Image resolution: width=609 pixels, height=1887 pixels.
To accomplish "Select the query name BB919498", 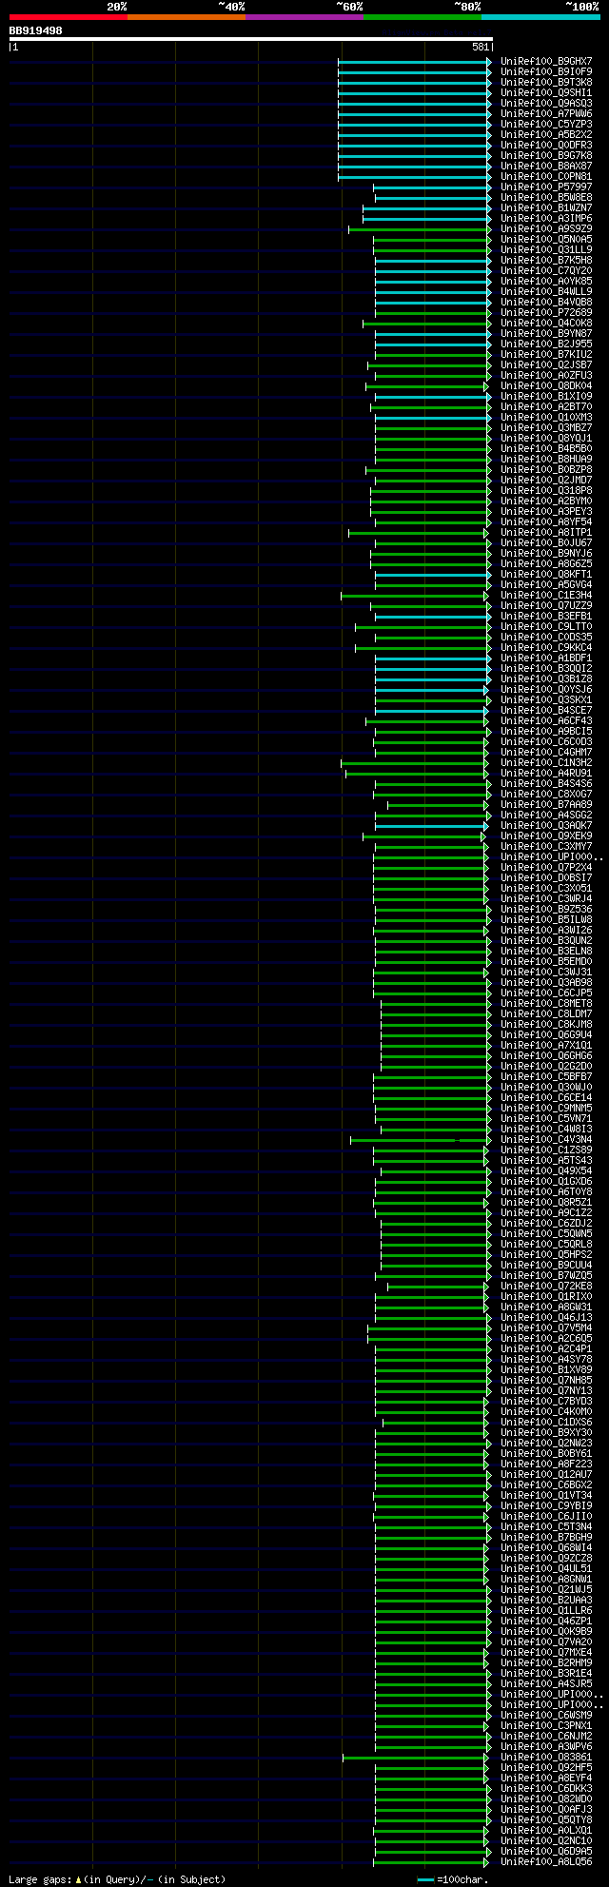I will [x=36, y=30].
